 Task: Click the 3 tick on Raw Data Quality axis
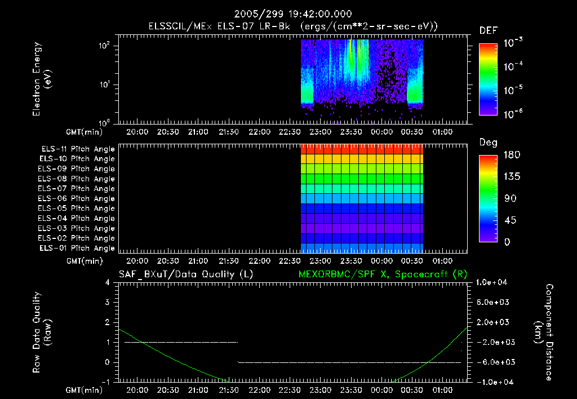[108, 302]
